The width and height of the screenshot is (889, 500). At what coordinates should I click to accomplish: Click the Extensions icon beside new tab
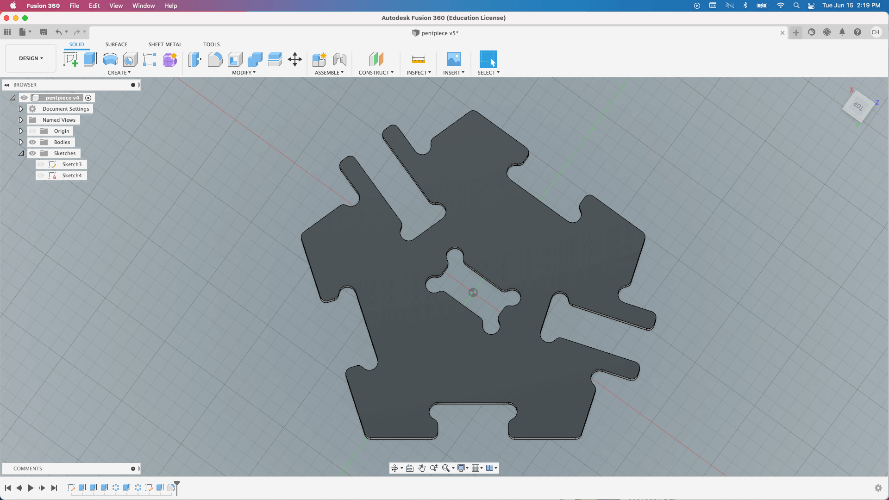812,32
